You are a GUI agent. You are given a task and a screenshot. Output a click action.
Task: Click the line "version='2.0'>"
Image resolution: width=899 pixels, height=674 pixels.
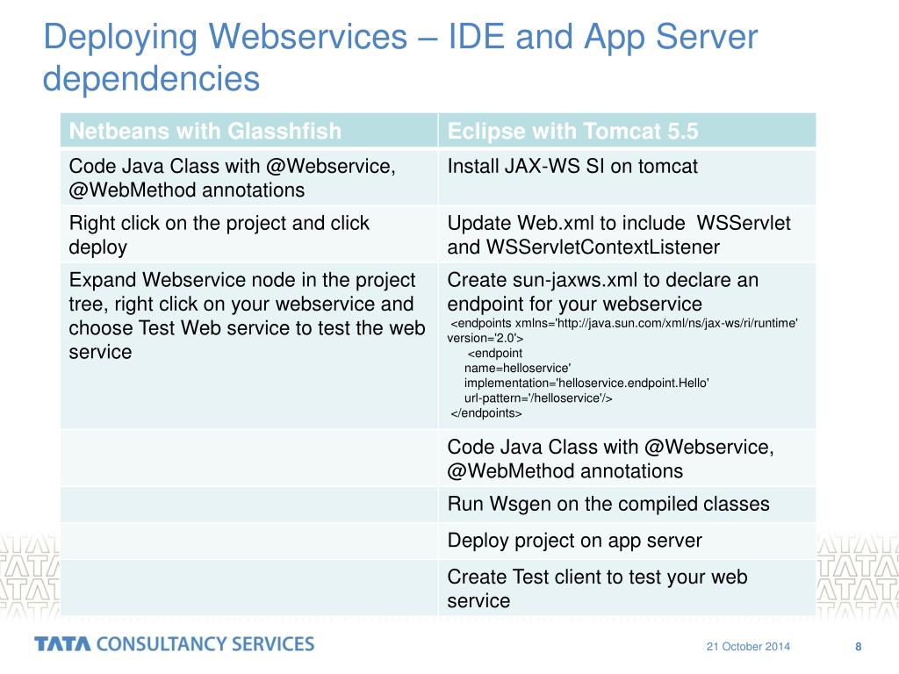coord(485,338)
